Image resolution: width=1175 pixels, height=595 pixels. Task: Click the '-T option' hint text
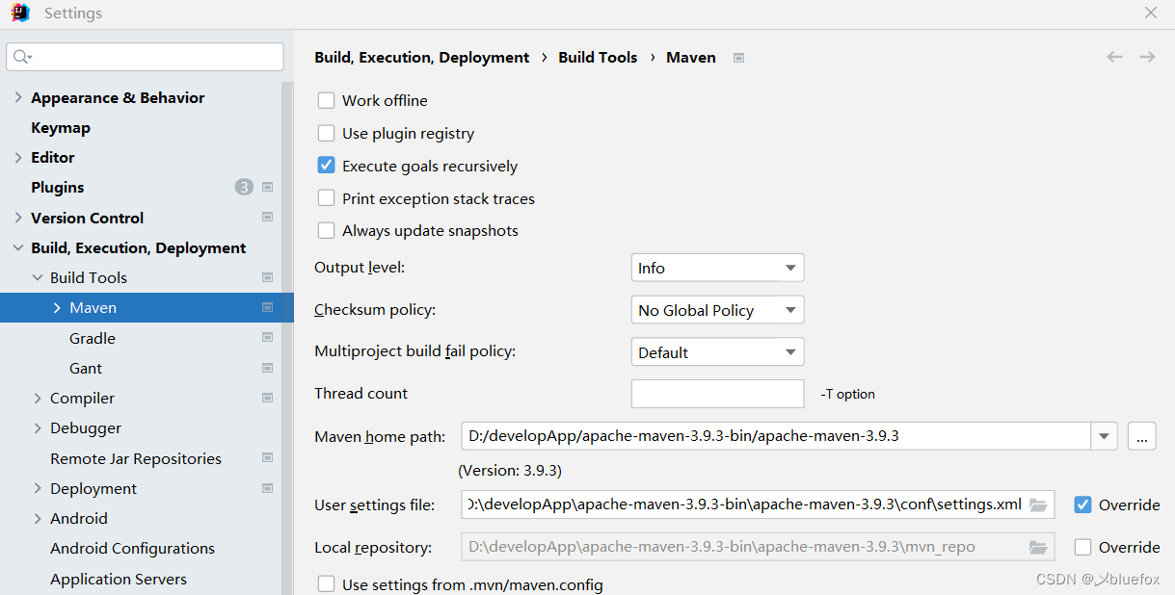848,394
